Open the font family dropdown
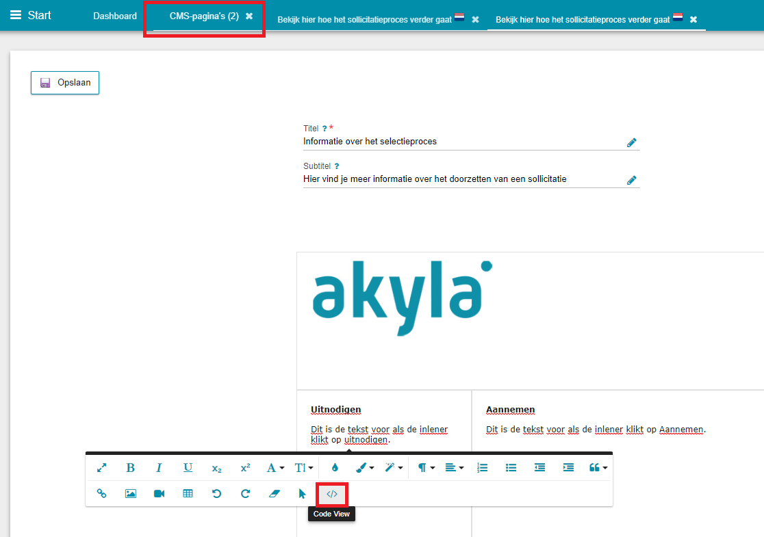Image resolution: width=764 pixels, height=537 pixels. tap(275, 468)
